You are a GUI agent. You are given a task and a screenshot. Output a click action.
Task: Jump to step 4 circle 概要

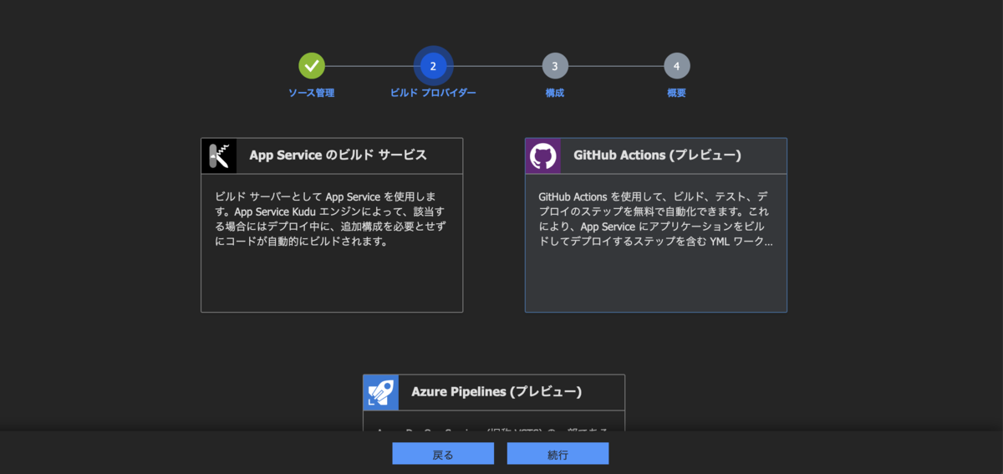677,66
